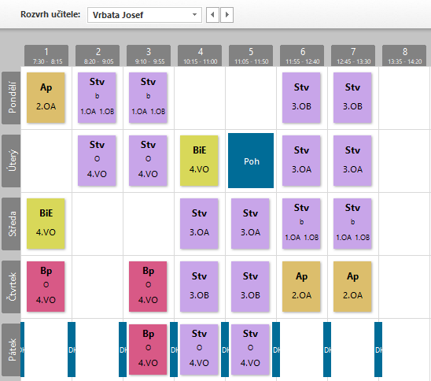Select Monday Stv 3.OB lesson in period 6
Viewport: 431px width, 381px height.
301,98
